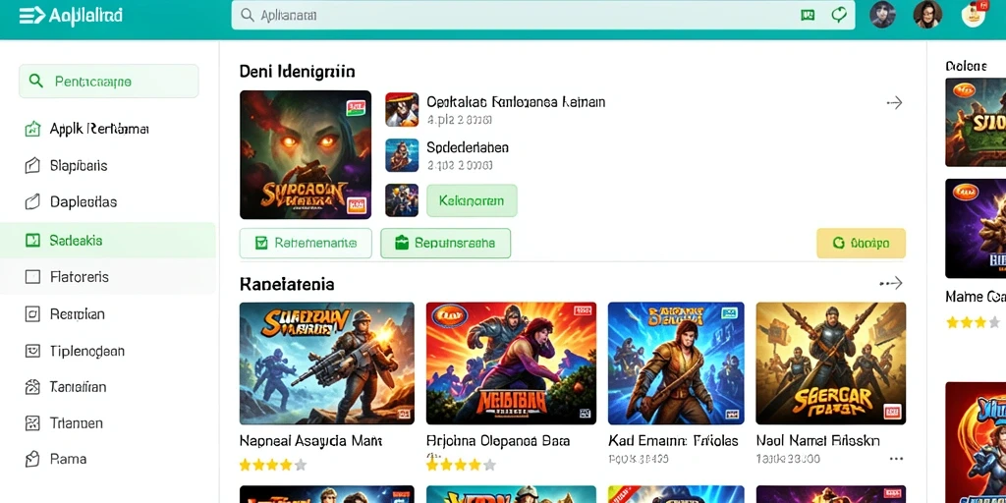Click the green Kelanoram button
Screen dimensions: 1006x503
[x=472, y=200]
